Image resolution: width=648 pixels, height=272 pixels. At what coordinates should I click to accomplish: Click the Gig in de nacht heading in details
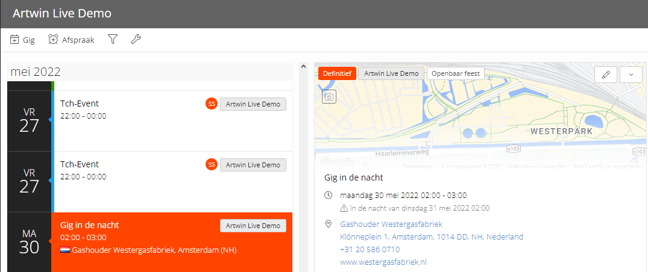pyautogui.click(x=354, y=178)
